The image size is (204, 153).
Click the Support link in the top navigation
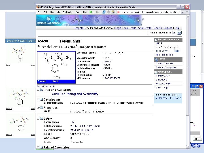point(168,28)
